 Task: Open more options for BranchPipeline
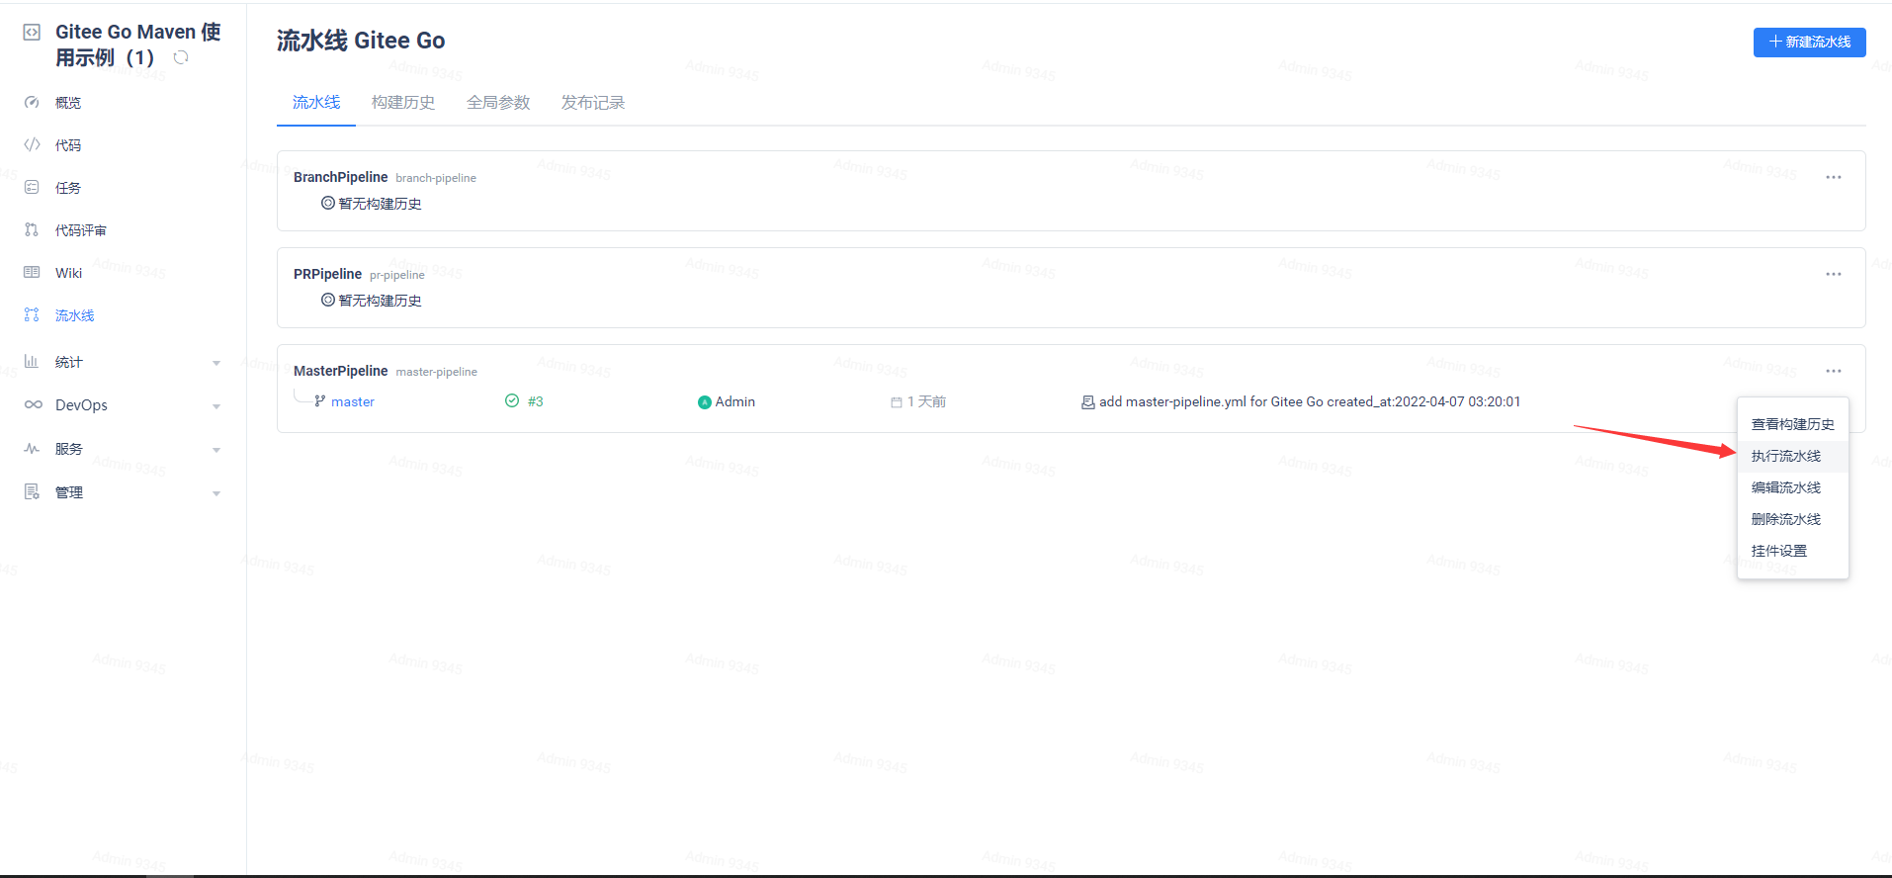(x=1834, y=177)
